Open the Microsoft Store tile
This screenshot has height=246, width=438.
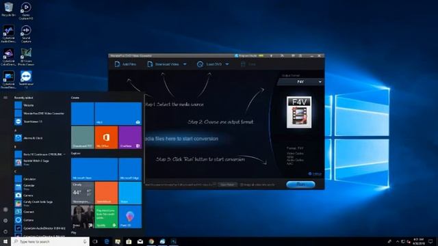pos(94,169)
